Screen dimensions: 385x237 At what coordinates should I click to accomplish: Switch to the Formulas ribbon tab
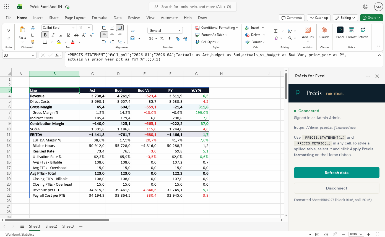(x=100, y=18)
